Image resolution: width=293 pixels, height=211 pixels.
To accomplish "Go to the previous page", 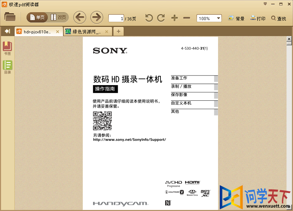I will [x=80, y=18].
